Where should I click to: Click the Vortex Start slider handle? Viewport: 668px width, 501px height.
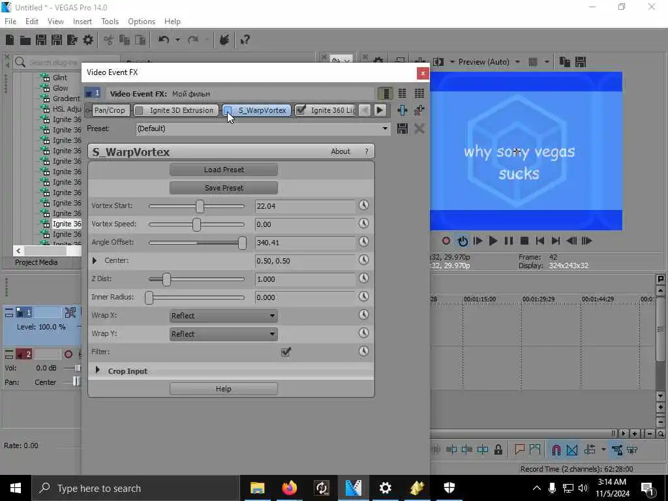(x=200, y=206)
